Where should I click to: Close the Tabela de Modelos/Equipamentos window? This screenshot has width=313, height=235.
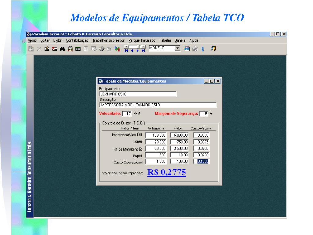(x=218, y=81)
